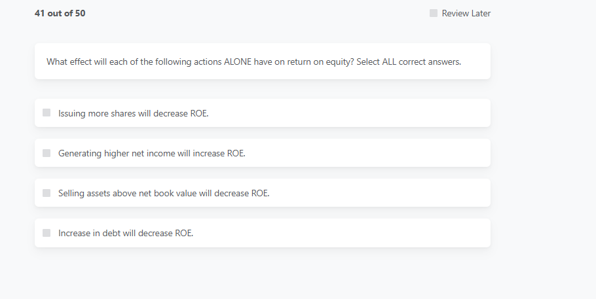Enable the "Increase in debt" answer checkbox

point(47,233)
